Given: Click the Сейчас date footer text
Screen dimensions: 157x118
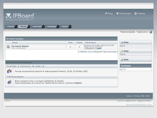Looking at the screenshot, I should (138, 96).
